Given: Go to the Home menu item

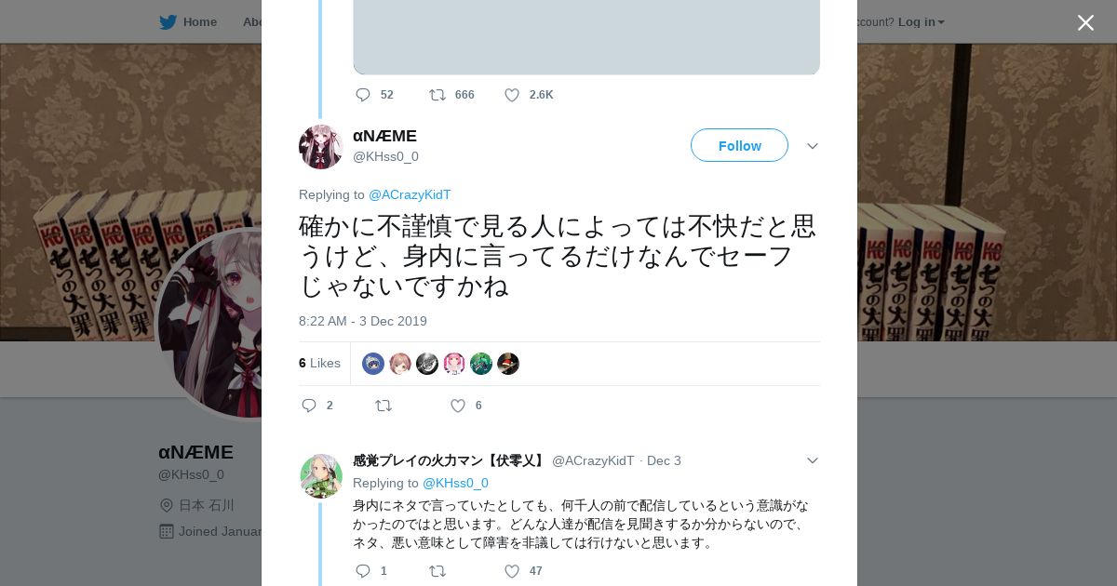Looking at the screenshot, I should (199, 22).
